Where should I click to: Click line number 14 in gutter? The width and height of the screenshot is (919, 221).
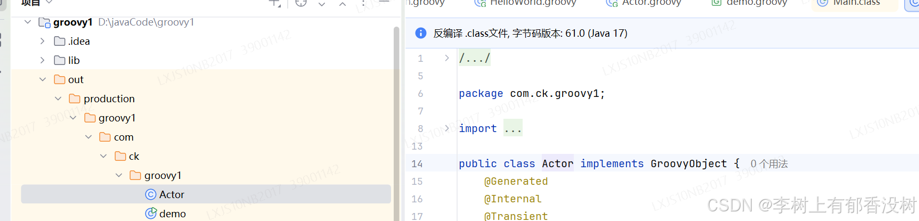pyautogui.click(x=417, y=163)
